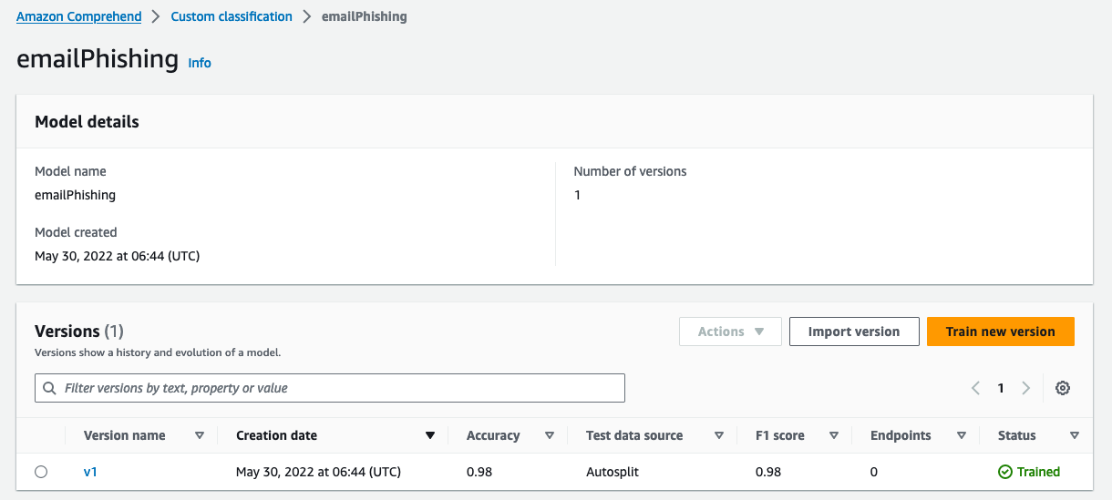This screenshot has width=1112, height=500.
Task: Sort by Status column arrow
Action: tap(1074, 435)
